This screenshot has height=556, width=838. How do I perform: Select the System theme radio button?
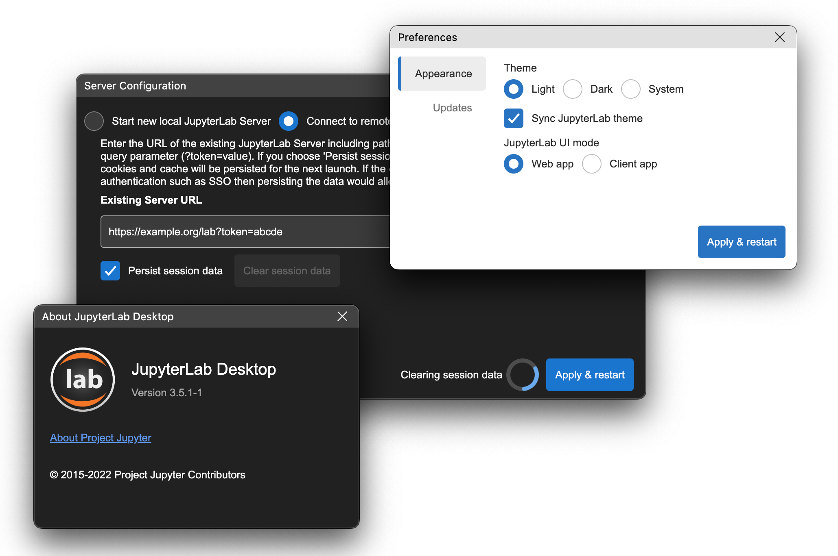(x=631, y=89)
